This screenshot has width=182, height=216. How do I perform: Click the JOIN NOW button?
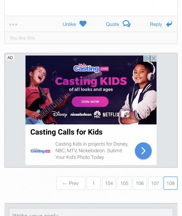pyautogui.click(x=90, y=102)
